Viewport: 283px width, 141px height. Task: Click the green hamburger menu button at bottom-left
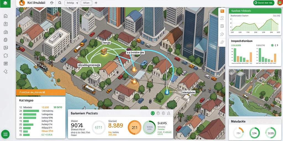pos(5,134)
